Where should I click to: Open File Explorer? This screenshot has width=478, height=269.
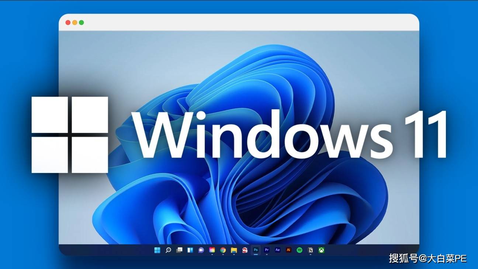click(234, 250)
